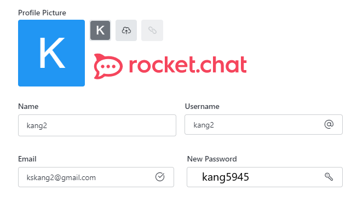Focus the Name input field

(97, 125)
